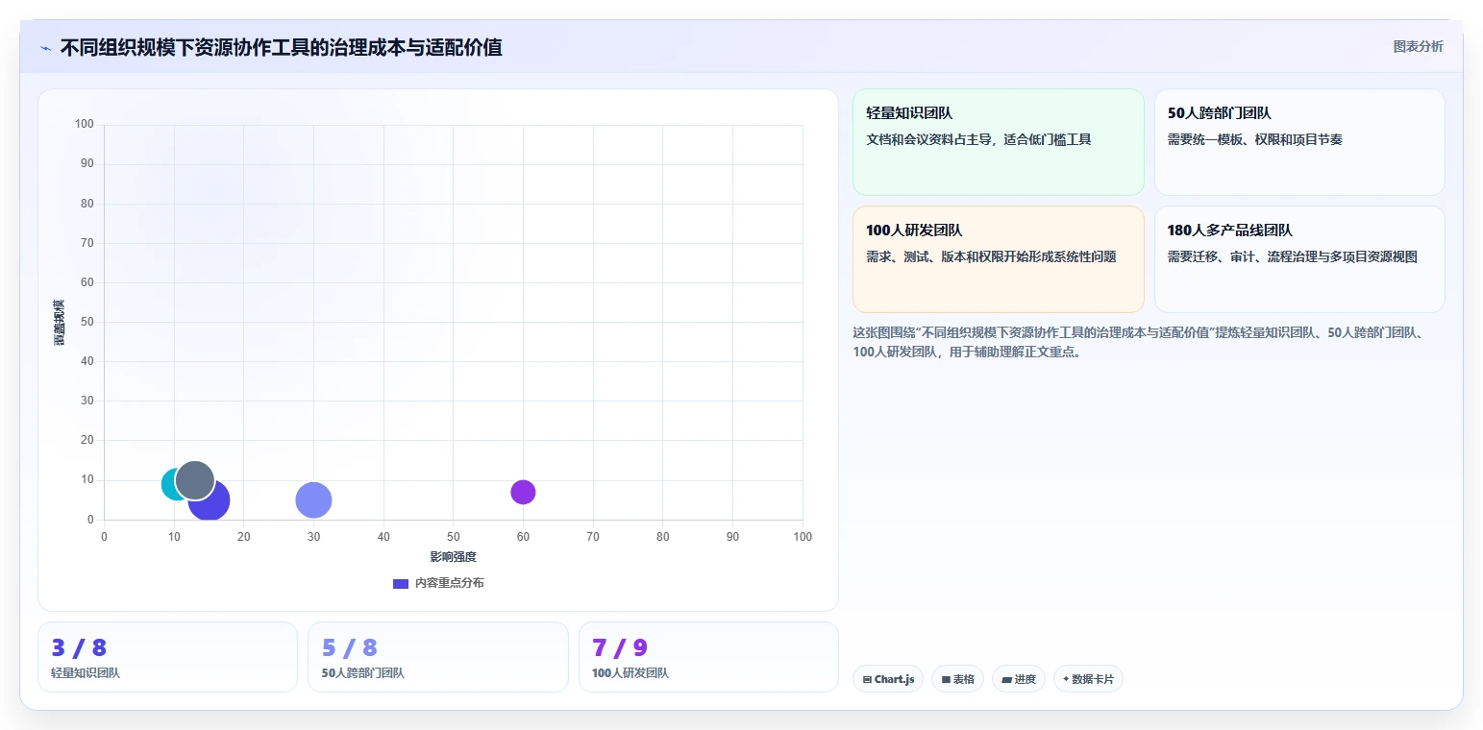This screenshot has height=730, width=1483.
Task: Open the 50人跨部门团队 card on the right
Action: tap(1299, 142)
